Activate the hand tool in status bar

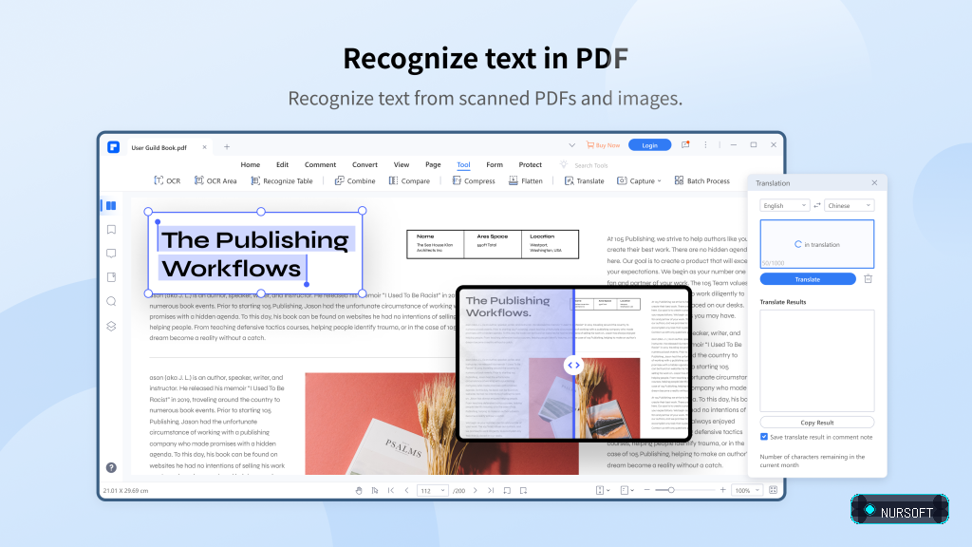358,491
